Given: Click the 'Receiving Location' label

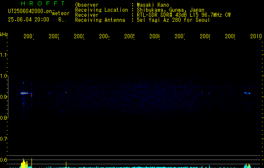Looking at the screenshot, I should click(x=102, y=10).
